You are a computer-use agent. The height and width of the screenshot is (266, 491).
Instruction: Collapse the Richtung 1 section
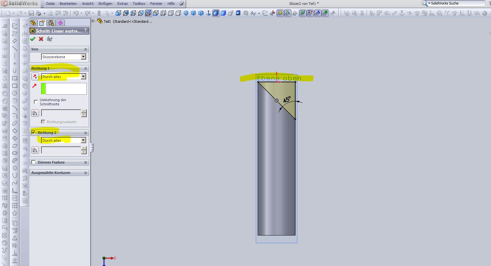coord(86,69)
